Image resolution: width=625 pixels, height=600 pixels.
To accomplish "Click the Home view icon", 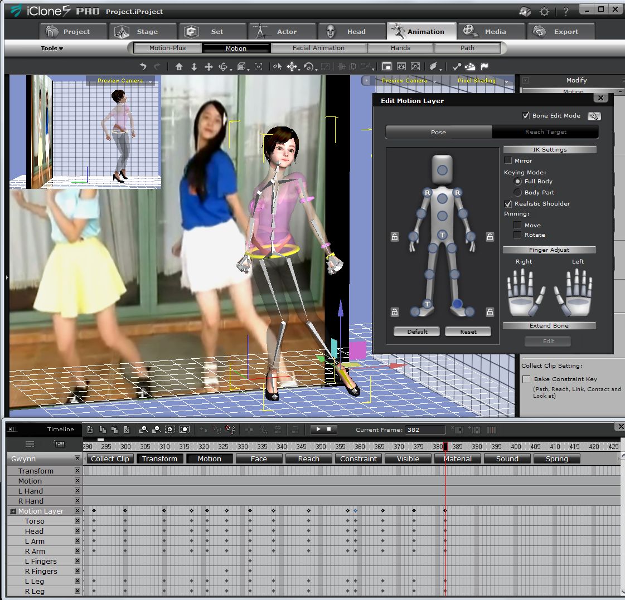I will coord(178,66).
